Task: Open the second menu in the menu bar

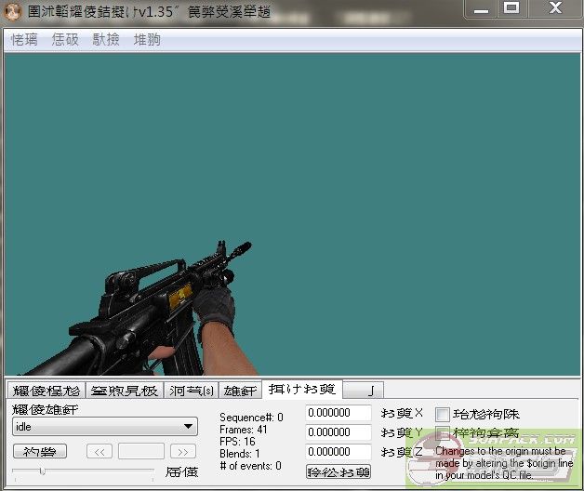Action: 65,40
